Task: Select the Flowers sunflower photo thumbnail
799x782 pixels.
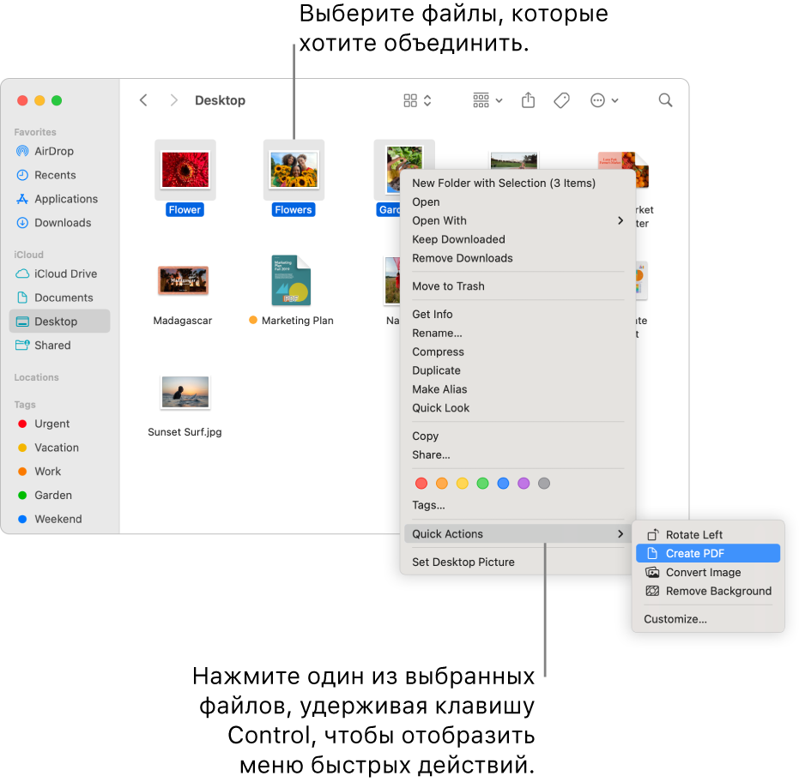Action: (294, 170)
